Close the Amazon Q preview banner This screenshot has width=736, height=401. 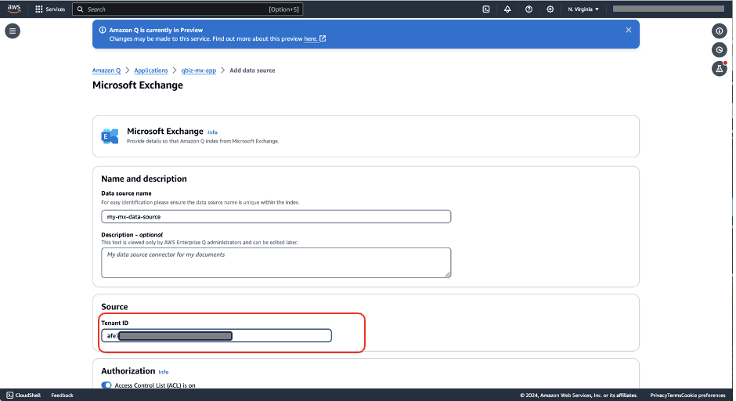pos(628,30)
